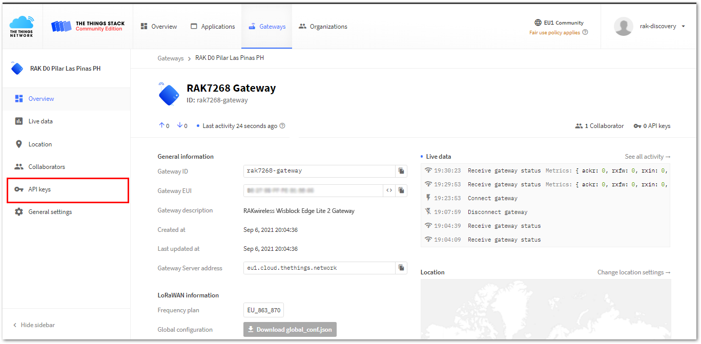Expand the rak-discovery account dropdown
701x344 pixels.
tap(684, 26)
